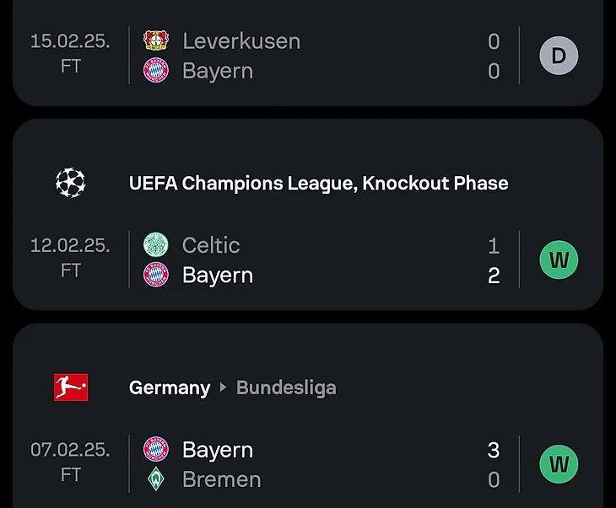Click the Celtic club crest
This screenshot has width=616, height=508.
156,245
